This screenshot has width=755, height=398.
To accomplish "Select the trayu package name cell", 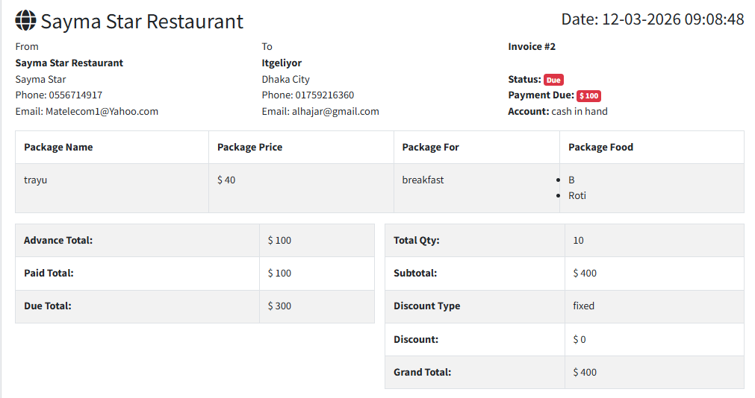I will 35,180.
